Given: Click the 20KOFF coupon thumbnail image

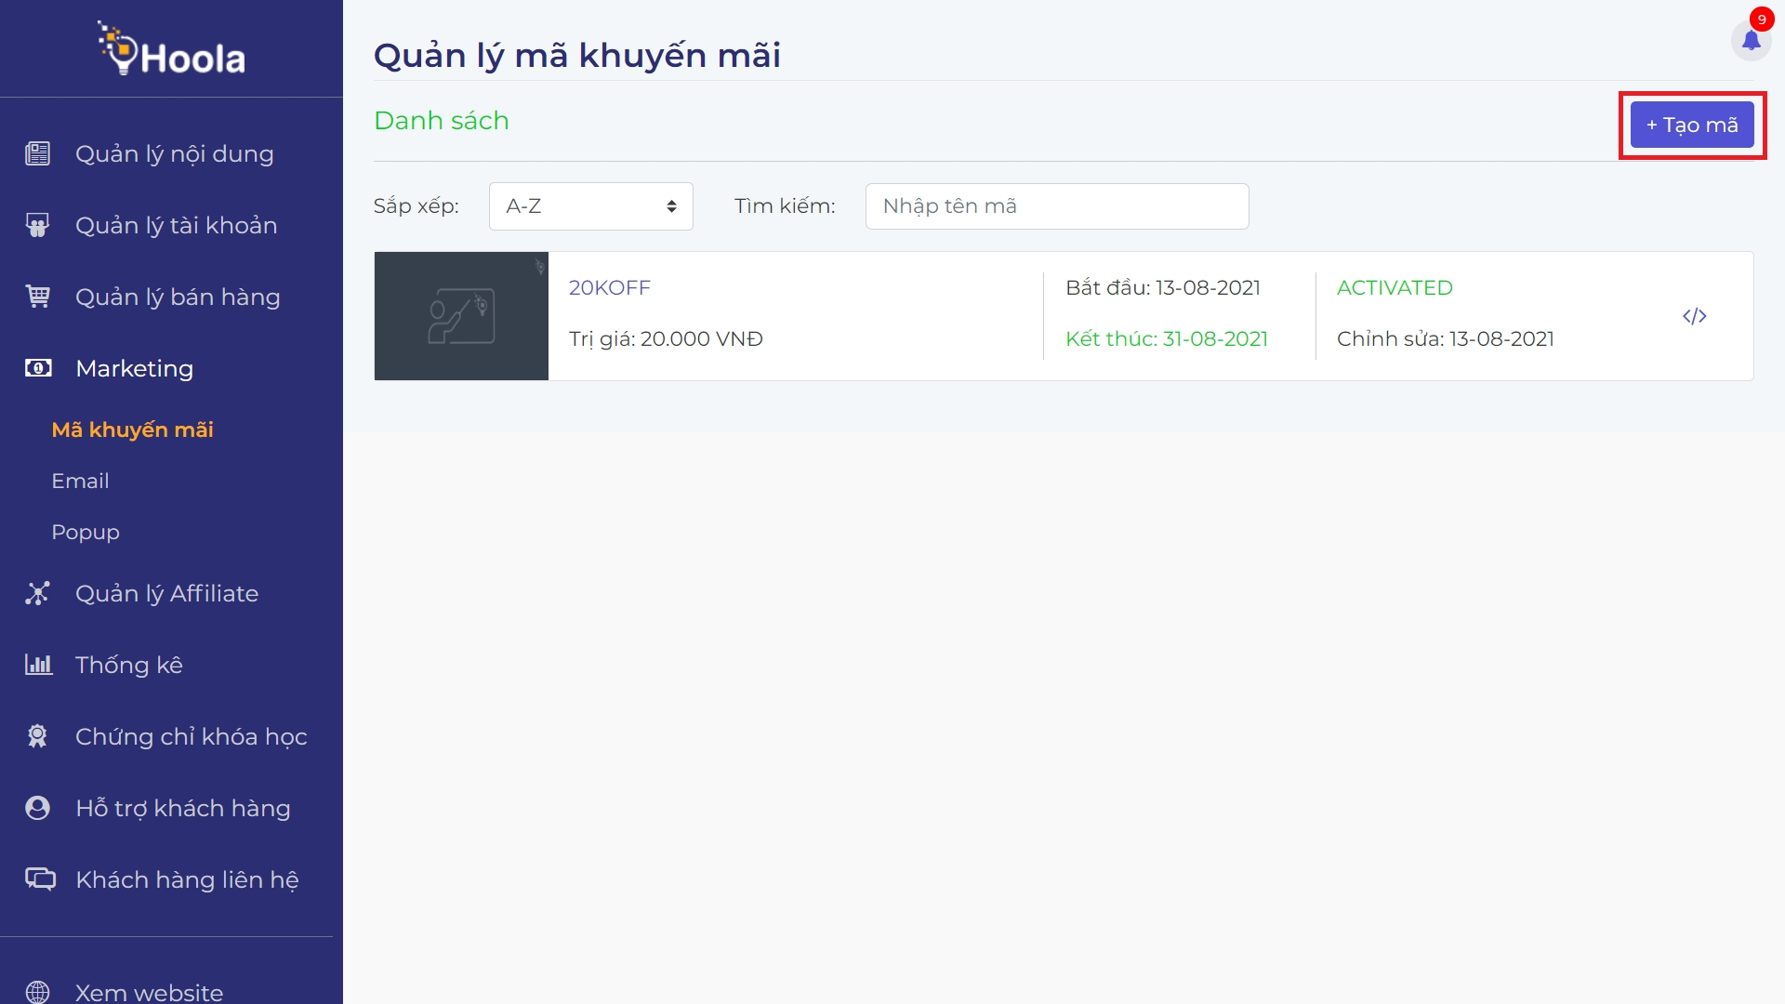Looking at the screenshot, I should pos(461,316).
